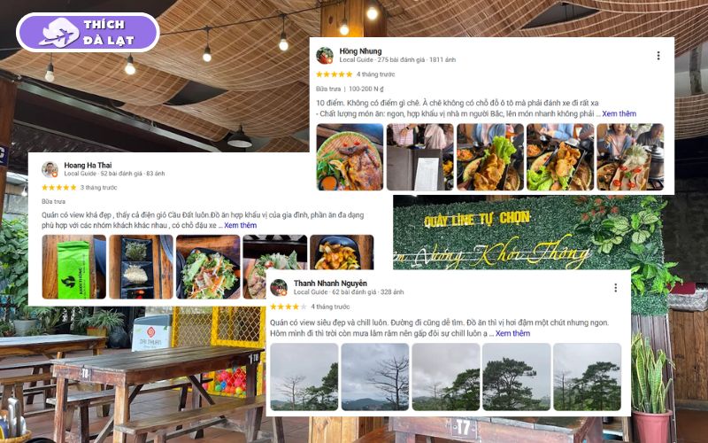This screenshot has height=443, width=708.
Task: Expand Hồng Nhung's review with Xem thêm
Action: 619,113
